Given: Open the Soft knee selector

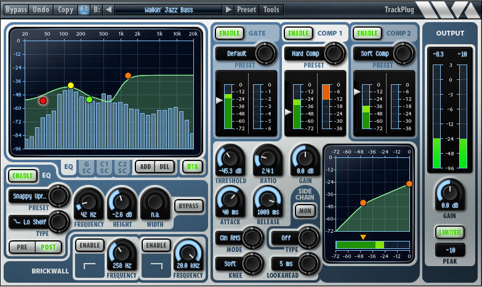Looking at the screenshot, I should coord(230,264).
